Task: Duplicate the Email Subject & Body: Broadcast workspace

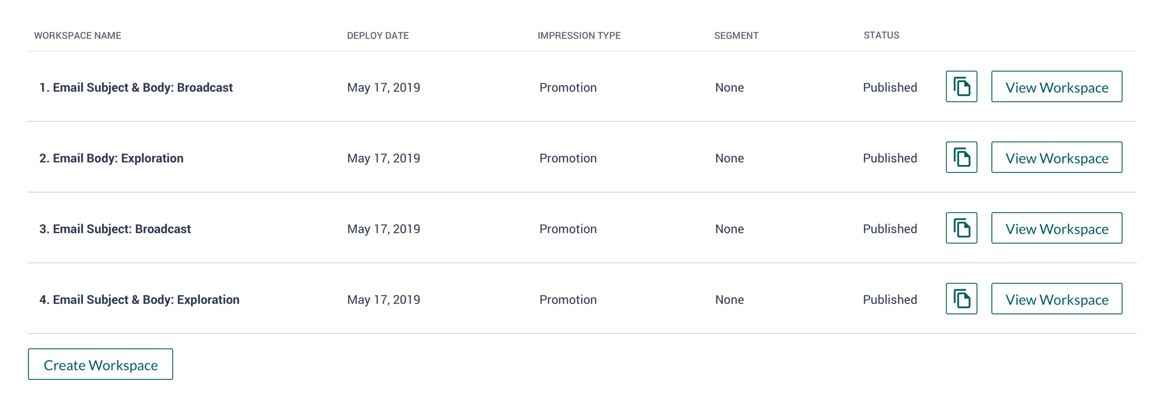Action: pyautogui.click(x=962, y=87)
